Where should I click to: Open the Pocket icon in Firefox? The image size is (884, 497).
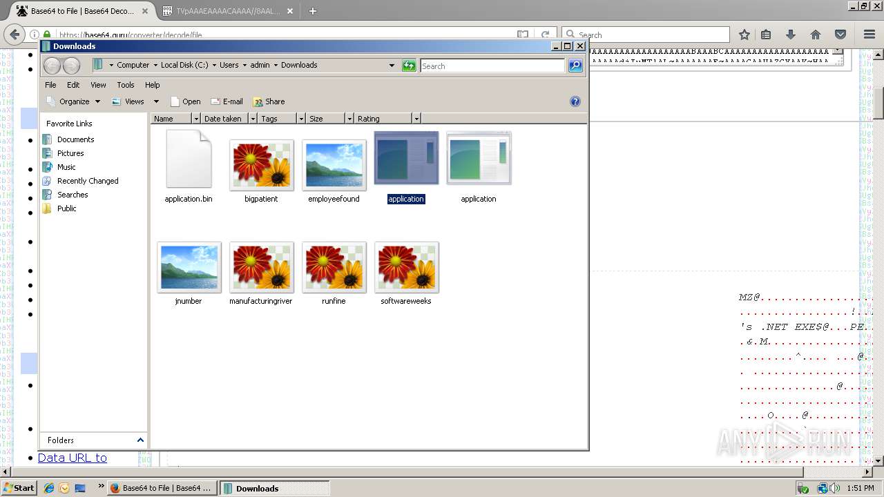(840, 35)
